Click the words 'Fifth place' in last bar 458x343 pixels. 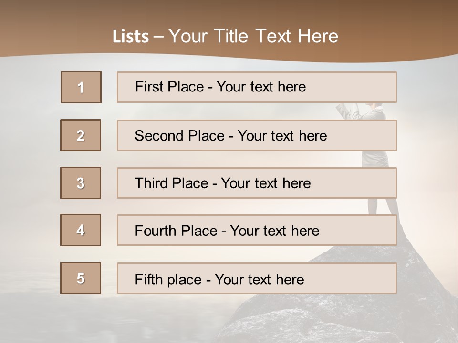click(168, 280)
